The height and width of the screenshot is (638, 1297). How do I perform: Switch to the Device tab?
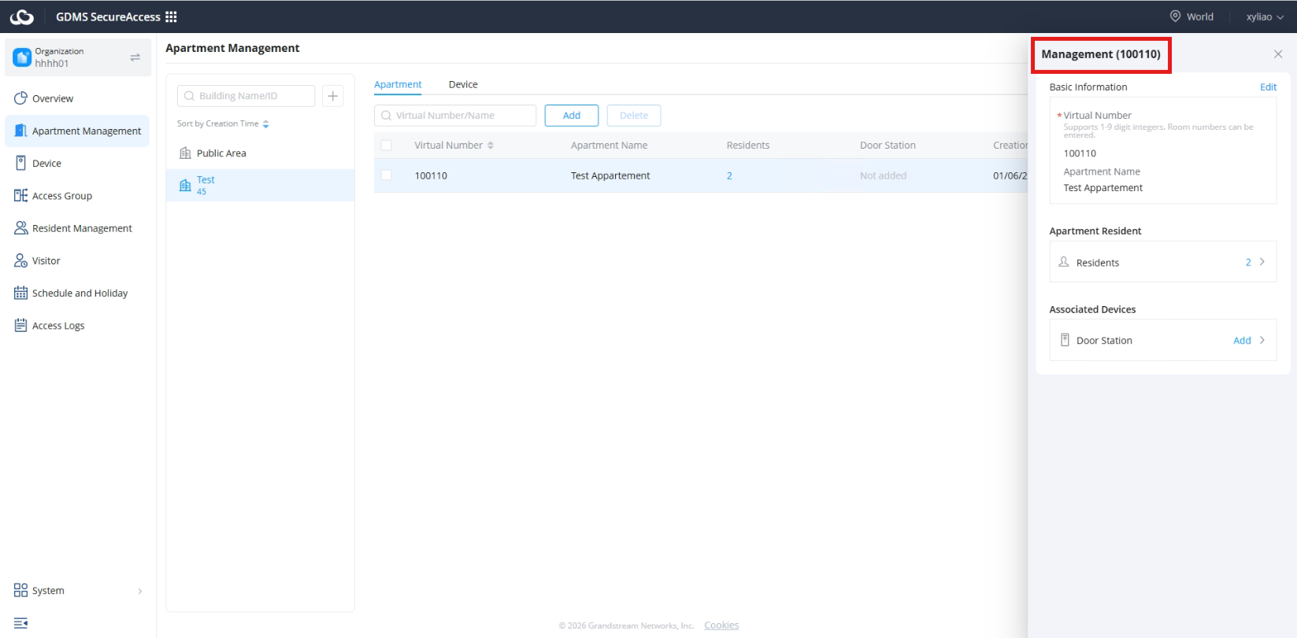463,84
